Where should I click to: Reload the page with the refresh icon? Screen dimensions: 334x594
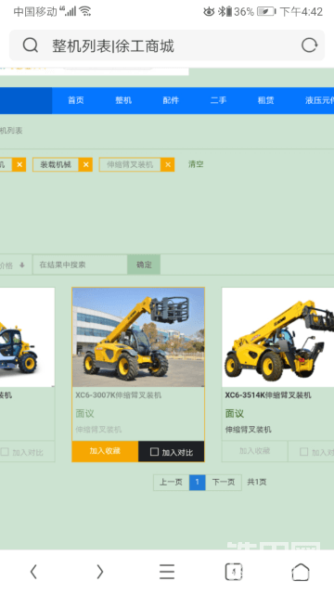(x=309, y=45)
